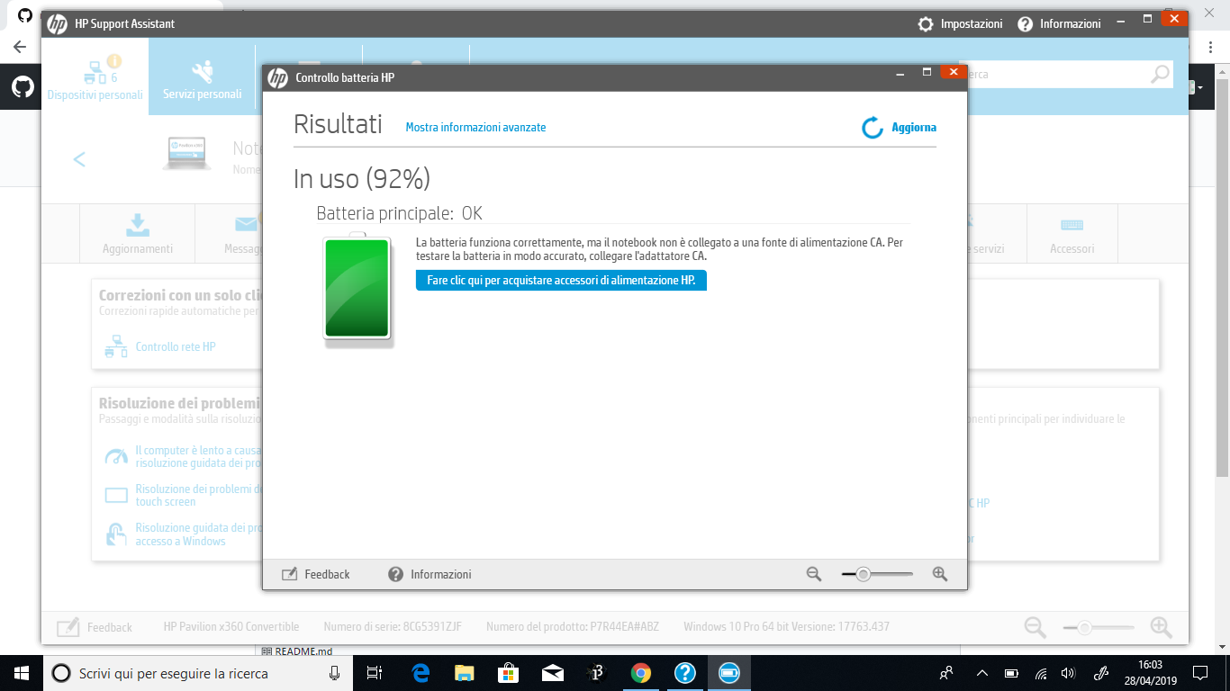1230x691 pixels.
Task: Open the volume icon in the system tray
Action: 1068,673
